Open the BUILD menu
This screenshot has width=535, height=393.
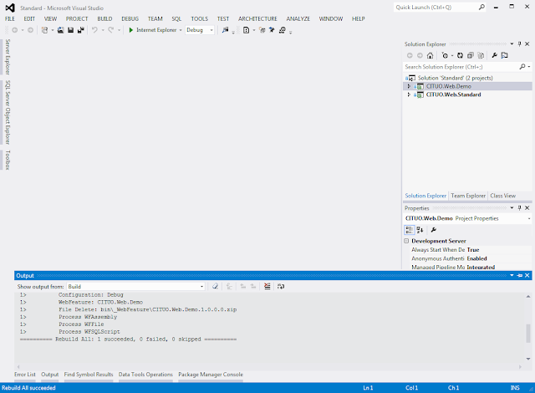(x=104, y=18)
